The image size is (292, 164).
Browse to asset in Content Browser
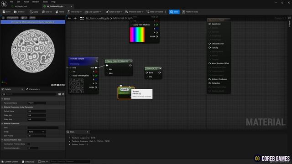[x=19, y=12]
